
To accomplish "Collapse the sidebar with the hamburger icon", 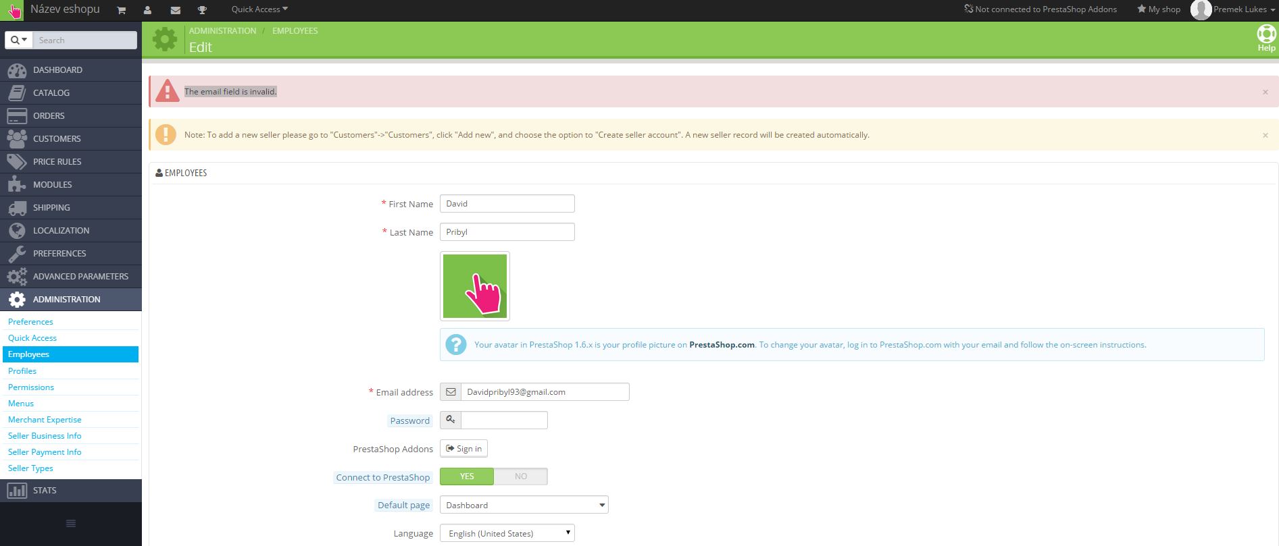I will pos(71,523).
